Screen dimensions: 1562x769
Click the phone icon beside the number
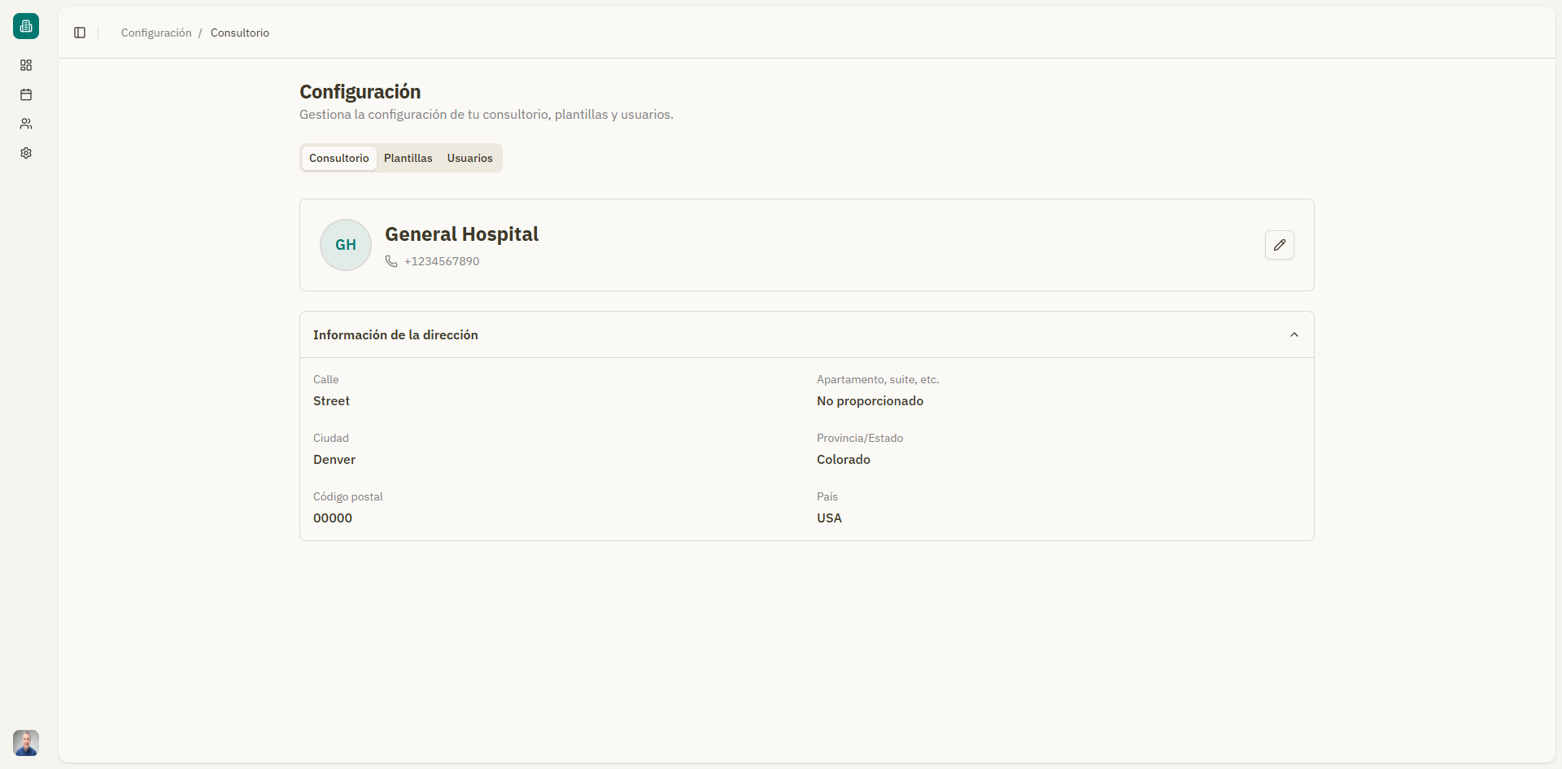(x=391, y=261)
